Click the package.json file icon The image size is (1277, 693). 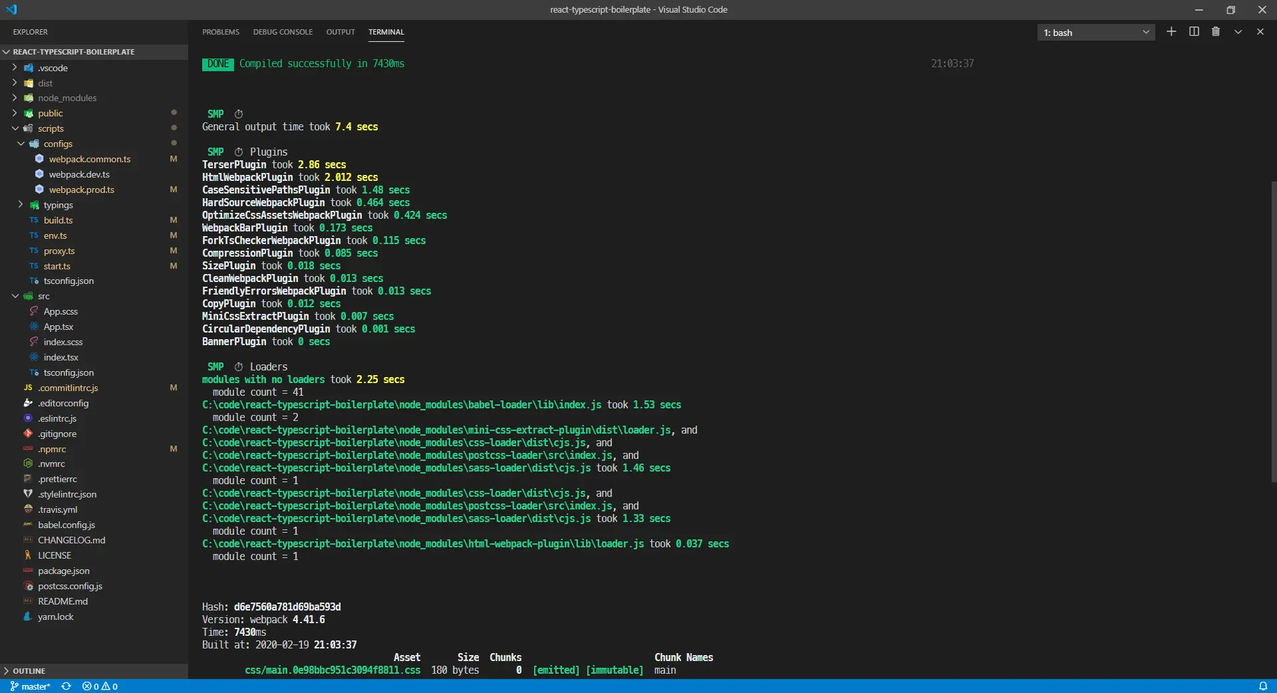[x=28, y=571]
